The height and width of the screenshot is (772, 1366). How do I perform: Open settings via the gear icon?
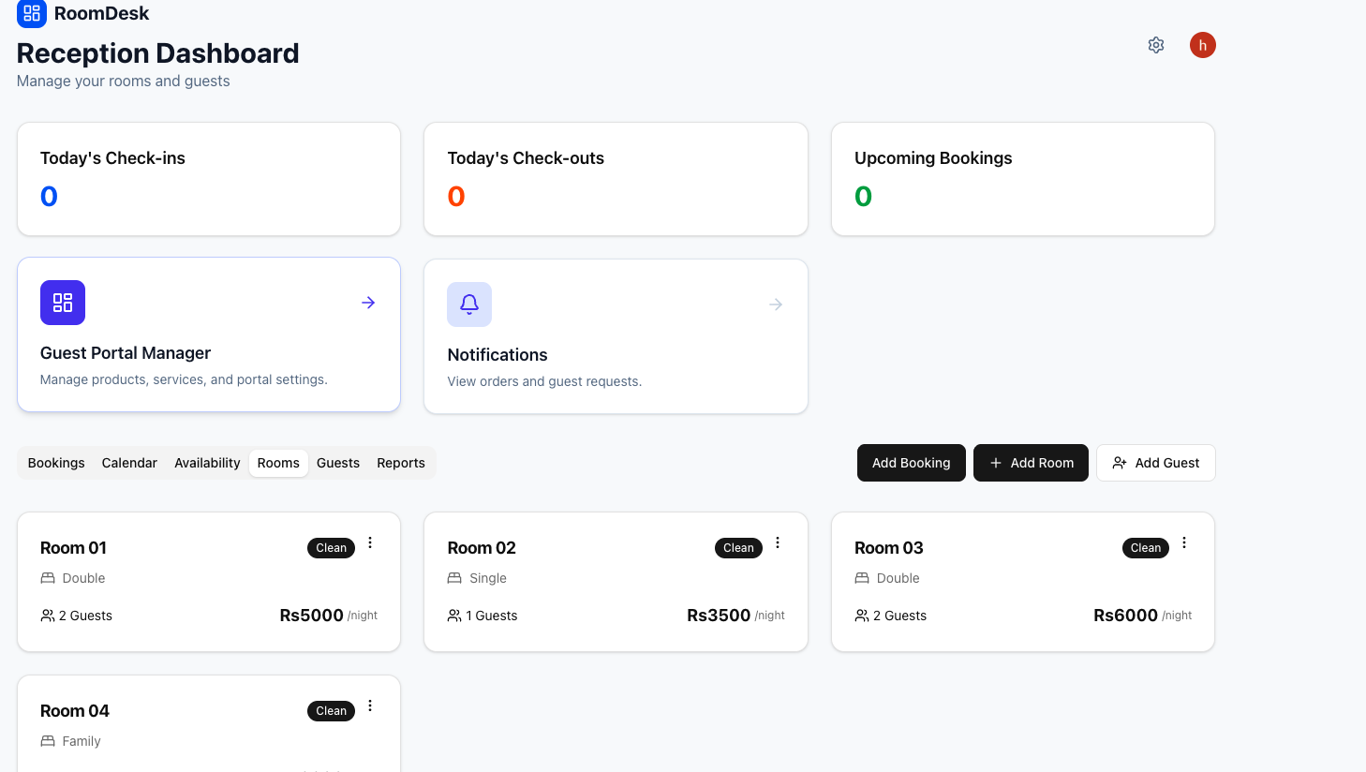pos(1156,45)
